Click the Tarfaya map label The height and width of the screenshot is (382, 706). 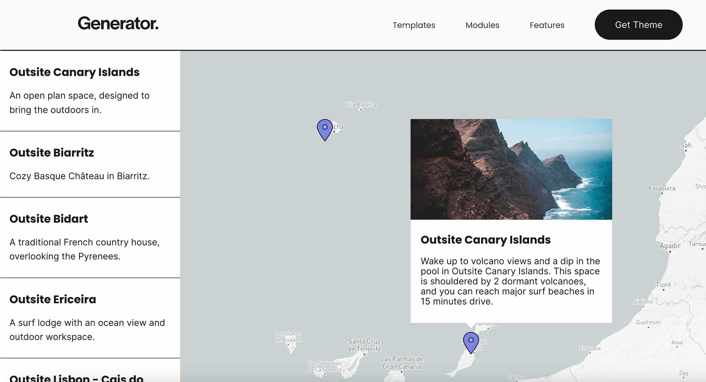(517, 377)
